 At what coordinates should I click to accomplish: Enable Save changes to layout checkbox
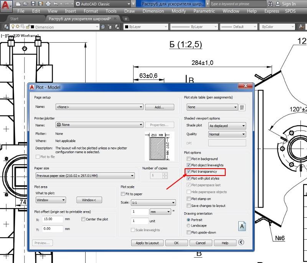tap(188, 206)
